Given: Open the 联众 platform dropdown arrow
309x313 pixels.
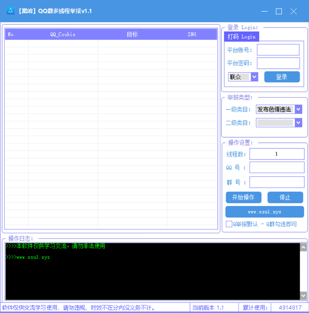Looking at the screenshot, I should pyautogui.click(x=255, y=77).
